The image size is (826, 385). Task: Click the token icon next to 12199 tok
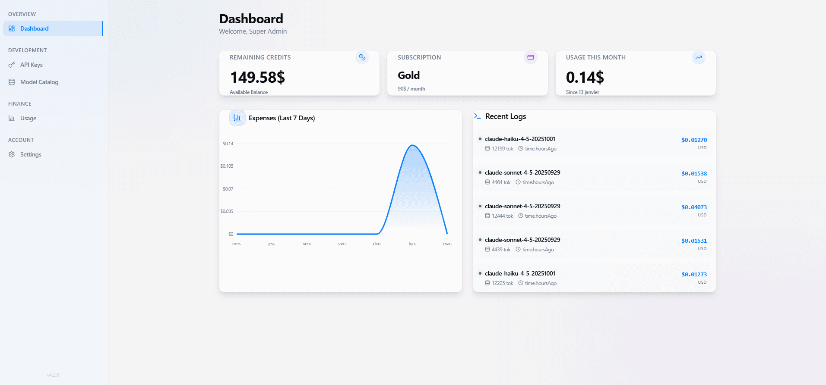(x=487, y=148)
